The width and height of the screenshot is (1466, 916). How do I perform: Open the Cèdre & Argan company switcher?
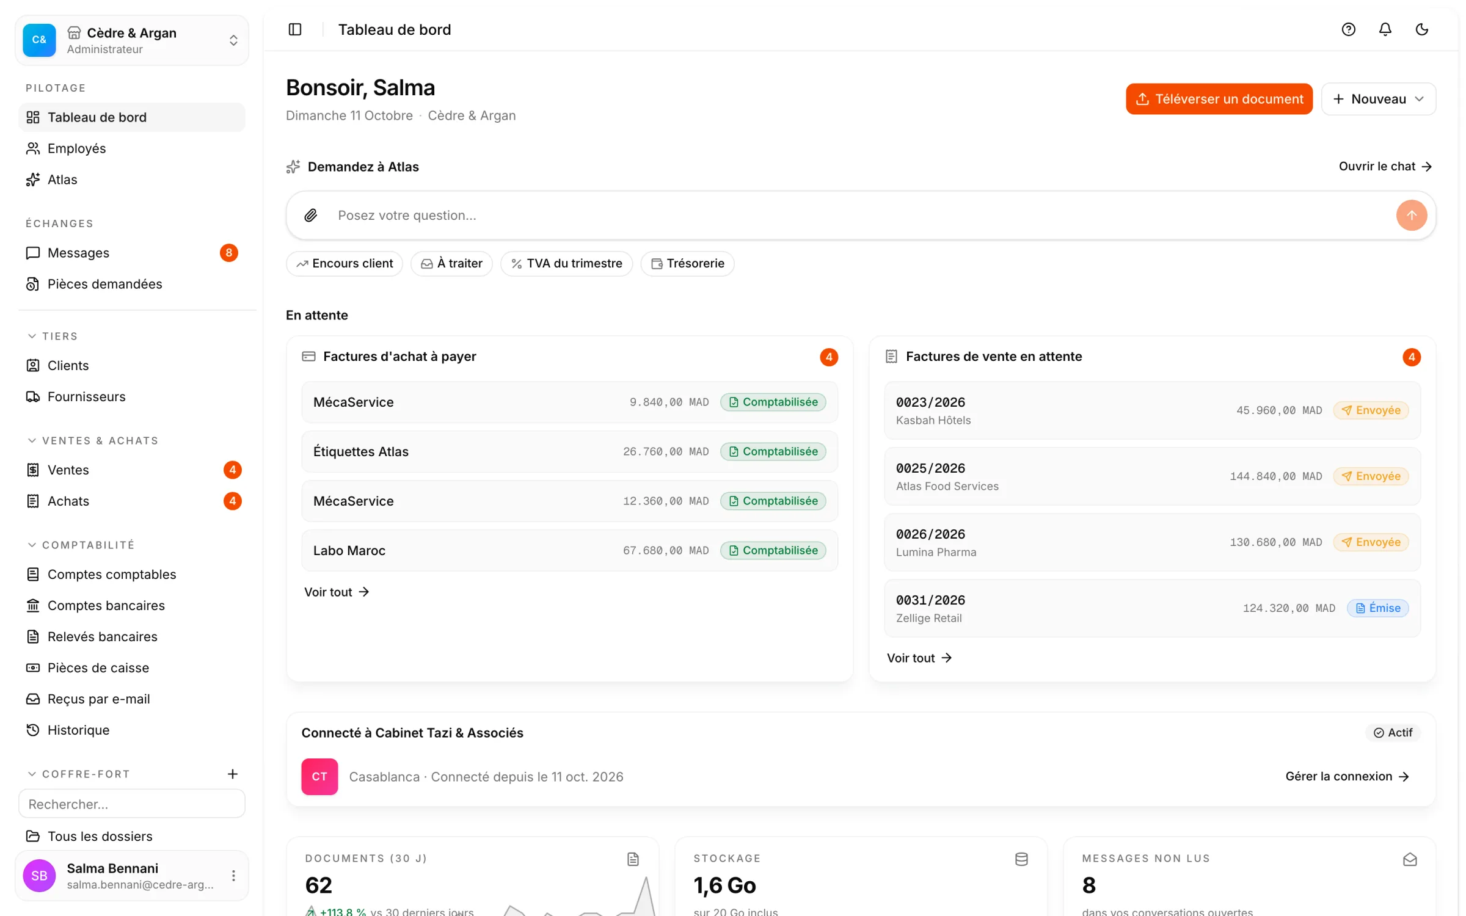tap(132, 40)
